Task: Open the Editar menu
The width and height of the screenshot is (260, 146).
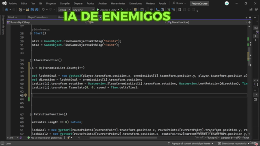Action: (x=24, y=4)
